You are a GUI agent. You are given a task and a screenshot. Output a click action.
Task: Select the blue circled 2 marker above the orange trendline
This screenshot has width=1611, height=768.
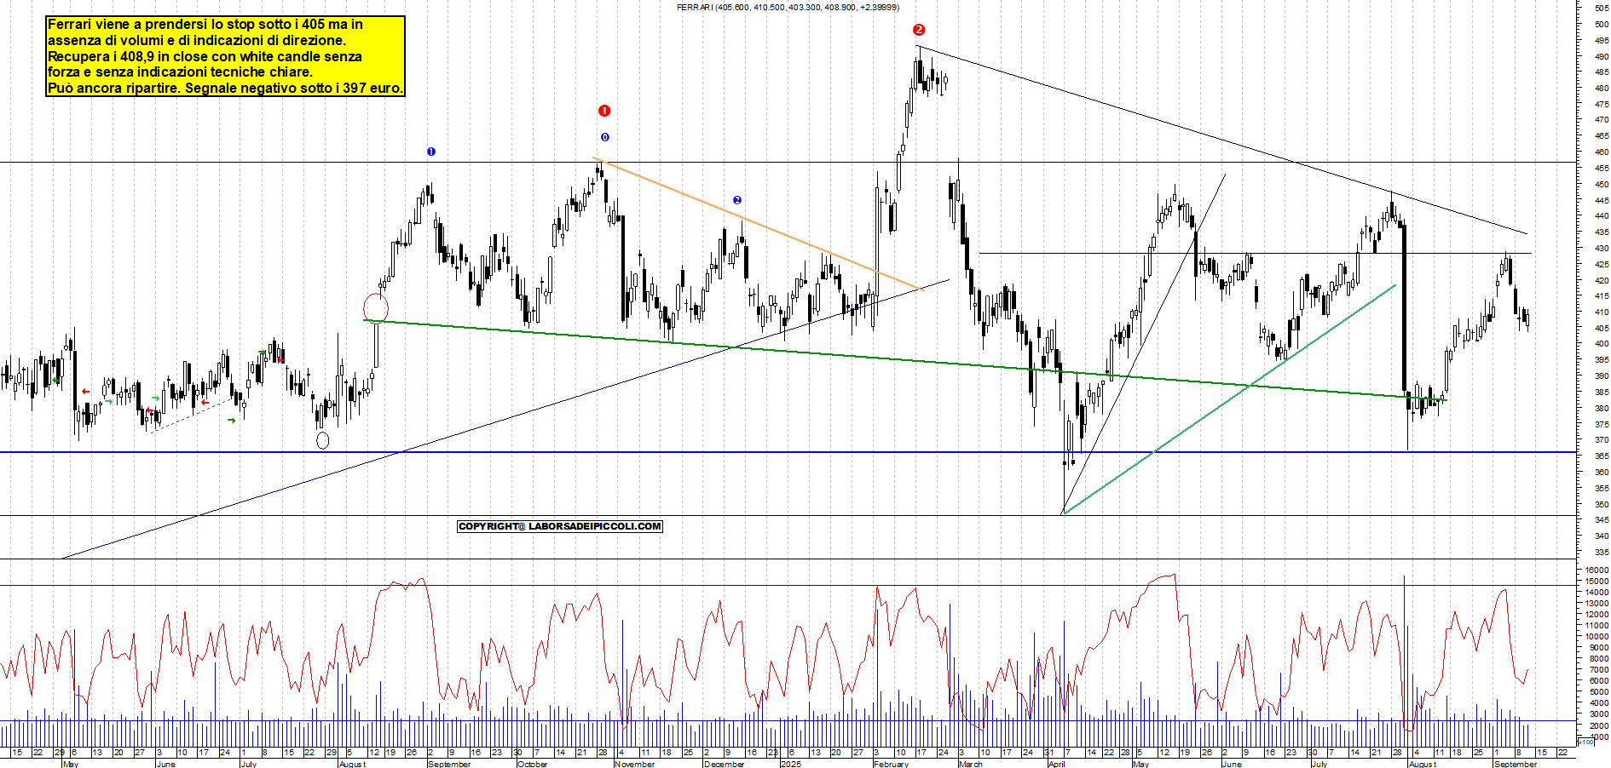[x=737, y=200]
